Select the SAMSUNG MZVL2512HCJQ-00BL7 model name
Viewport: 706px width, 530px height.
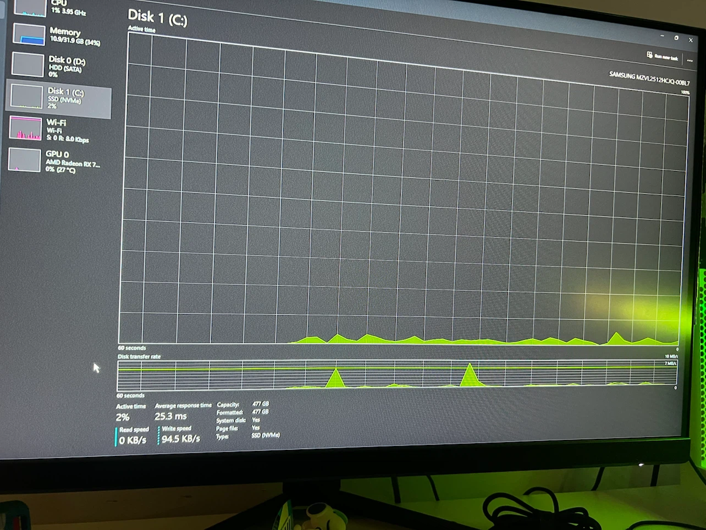click(649, 79)
